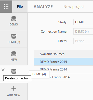Select the DEMO (2) connection database icon

point(14,36)
